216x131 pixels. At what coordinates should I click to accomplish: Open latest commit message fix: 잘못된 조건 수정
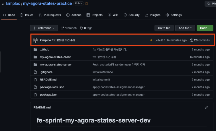tap(64, 40)
